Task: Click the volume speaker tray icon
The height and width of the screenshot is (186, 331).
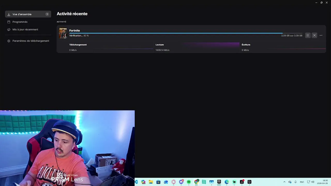Action: pos(313,182)
